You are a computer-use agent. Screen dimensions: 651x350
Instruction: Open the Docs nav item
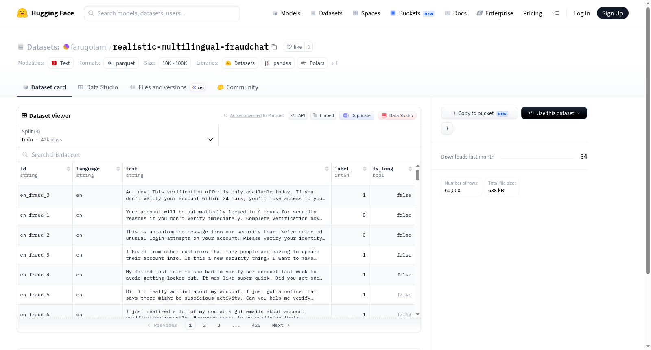pos(456,13)
